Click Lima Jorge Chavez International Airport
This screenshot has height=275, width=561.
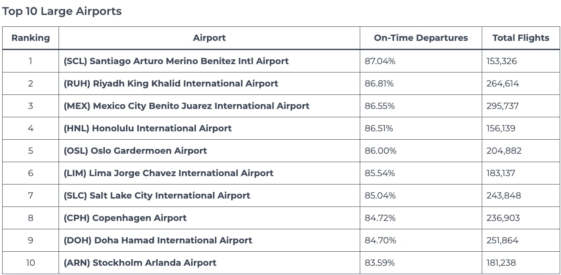click(168, 173)
